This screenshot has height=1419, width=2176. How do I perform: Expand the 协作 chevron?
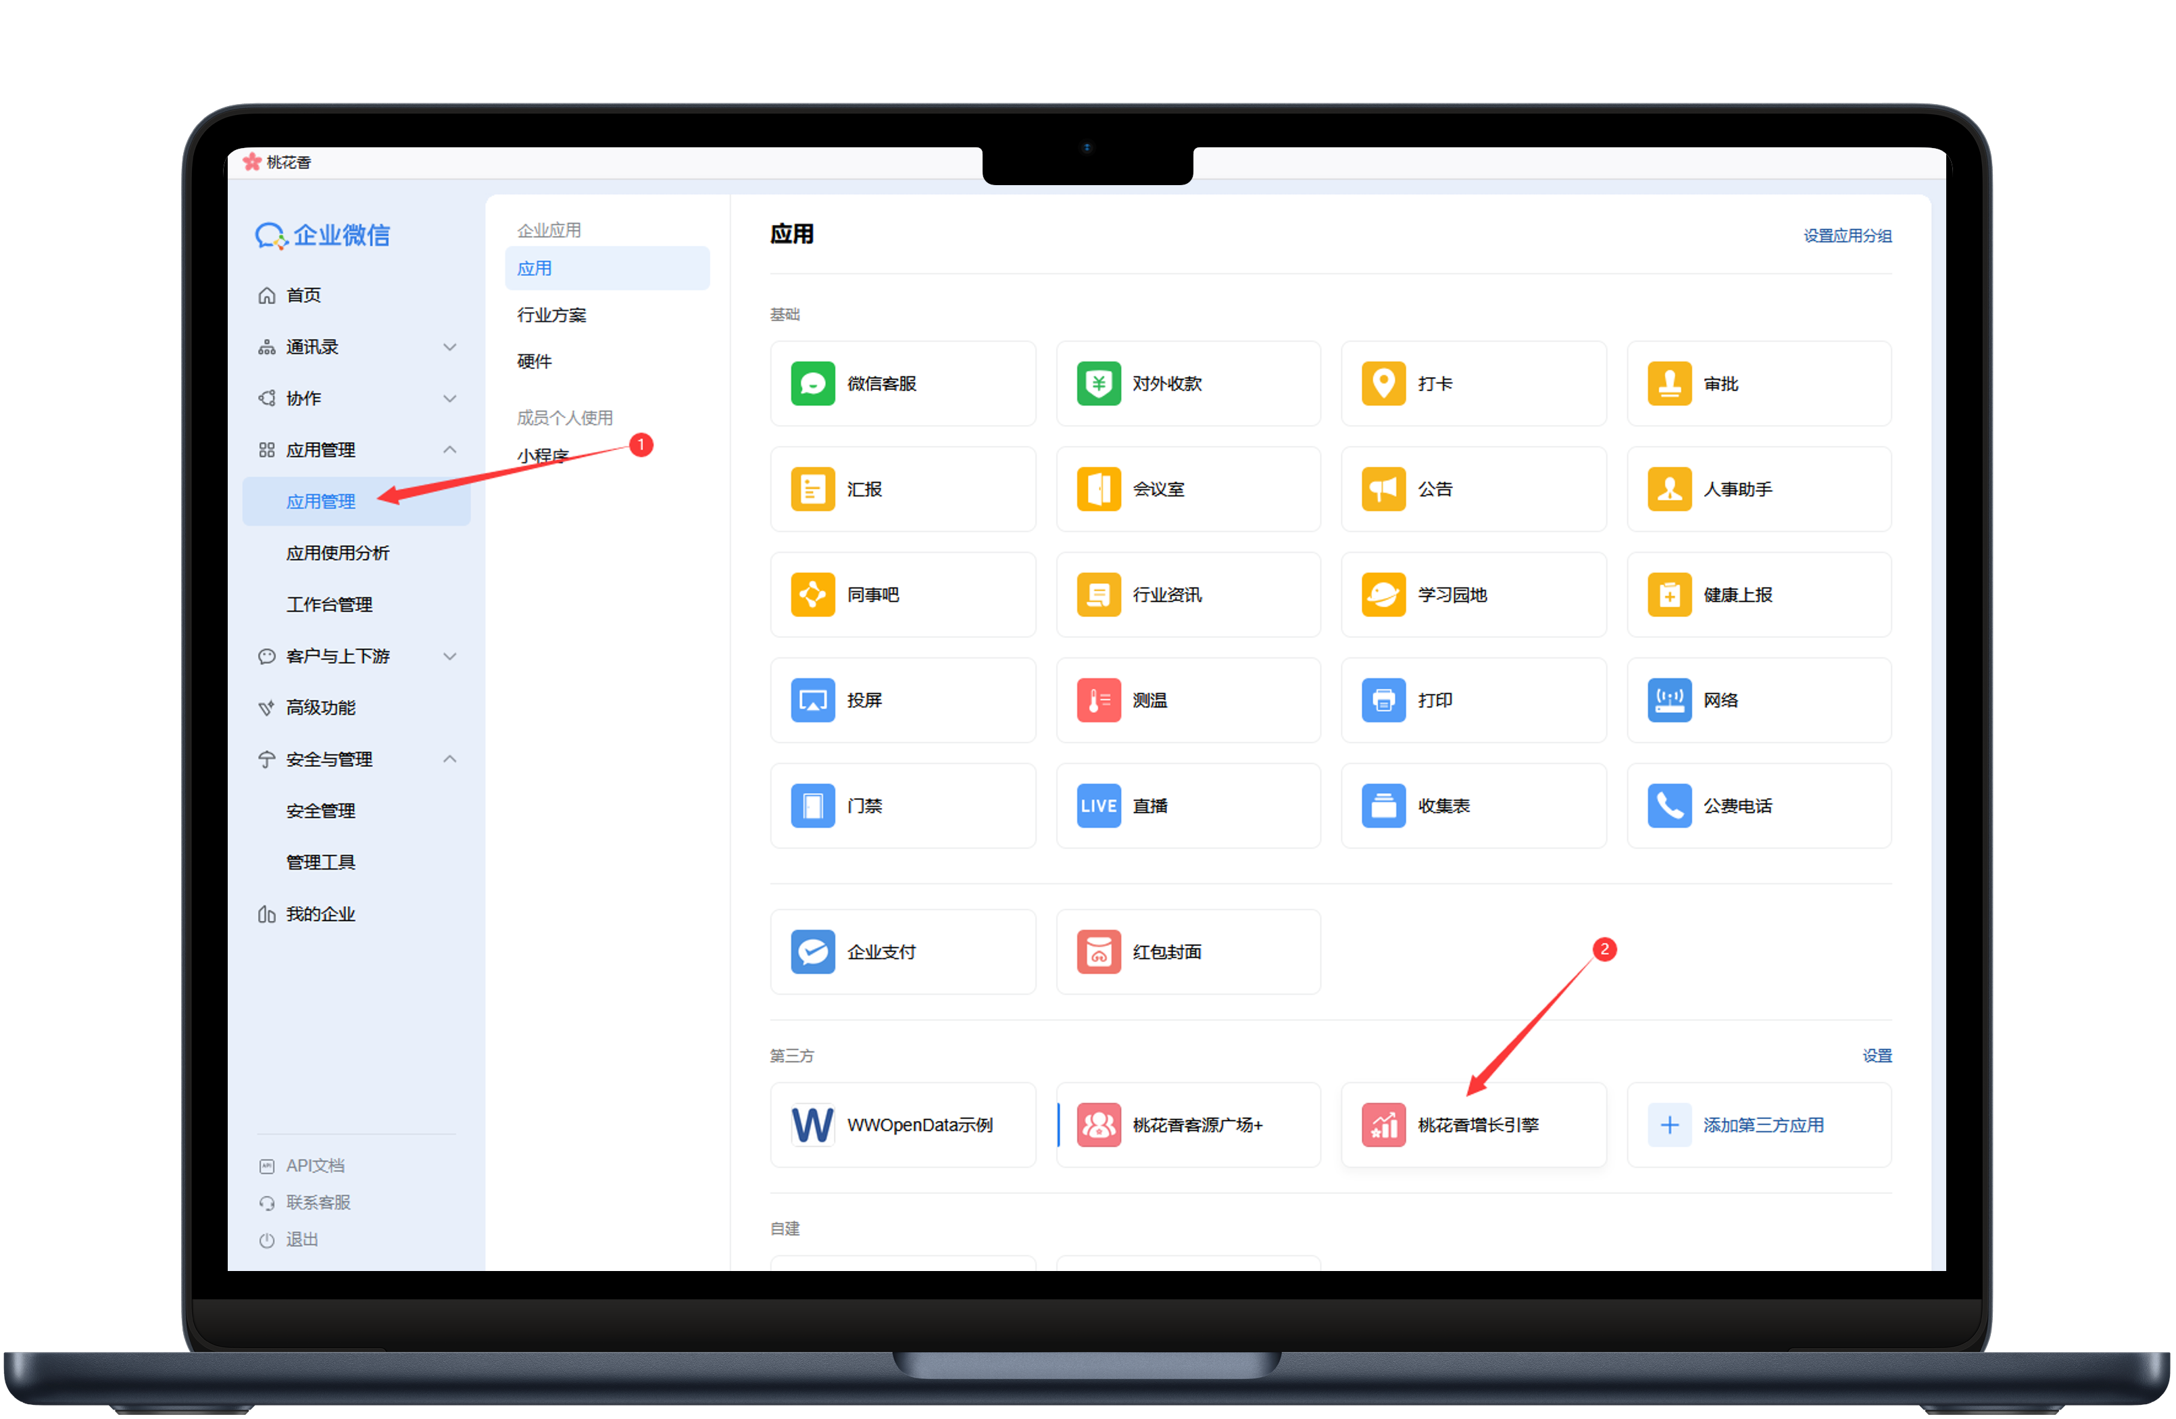pyautogui.click(x=449, y=399)
